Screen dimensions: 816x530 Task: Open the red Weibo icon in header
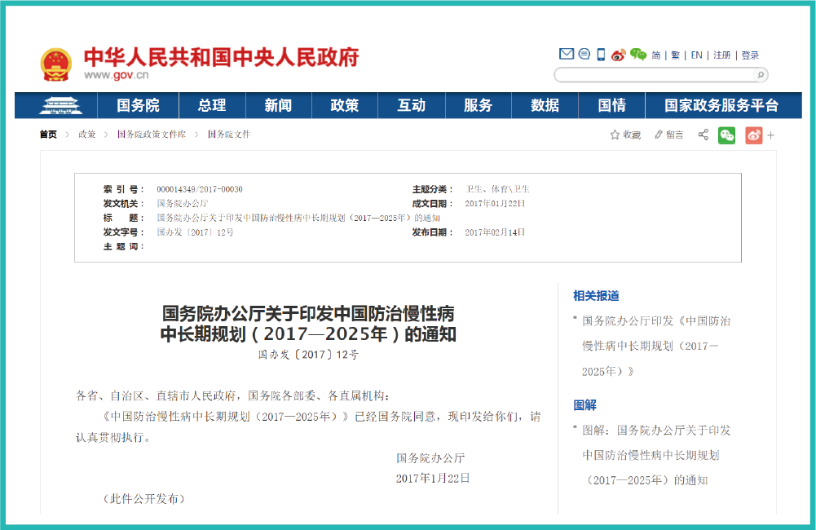click(619, 55)
